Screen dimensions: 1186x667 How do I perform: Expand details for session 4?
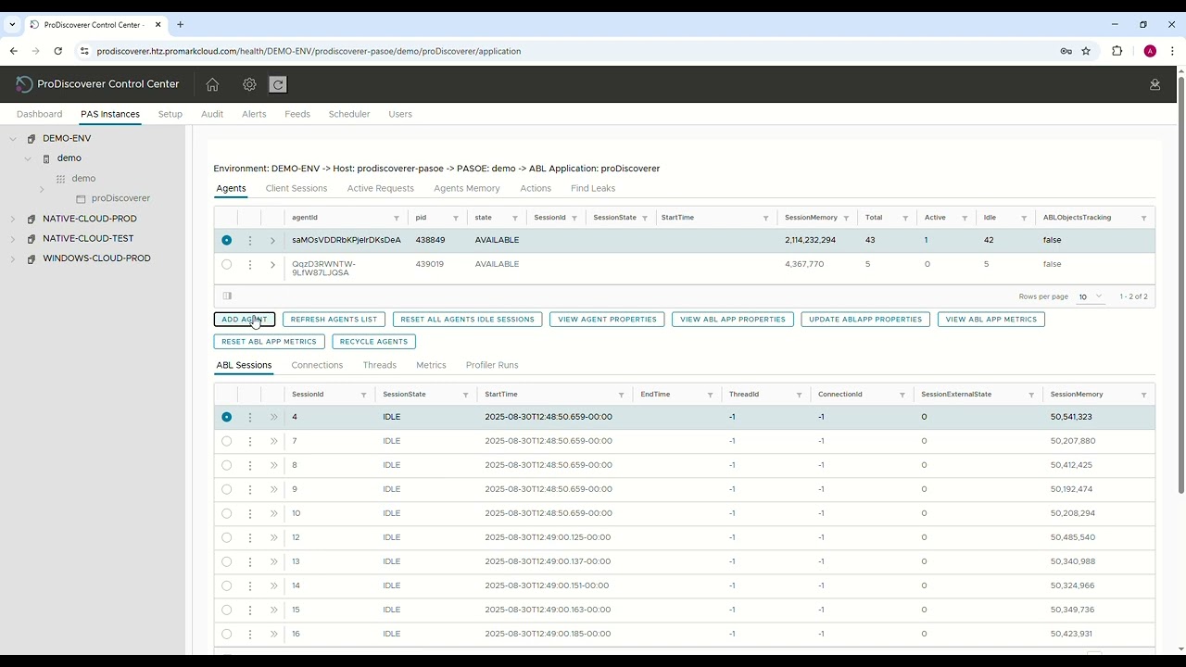pos(273,417)
